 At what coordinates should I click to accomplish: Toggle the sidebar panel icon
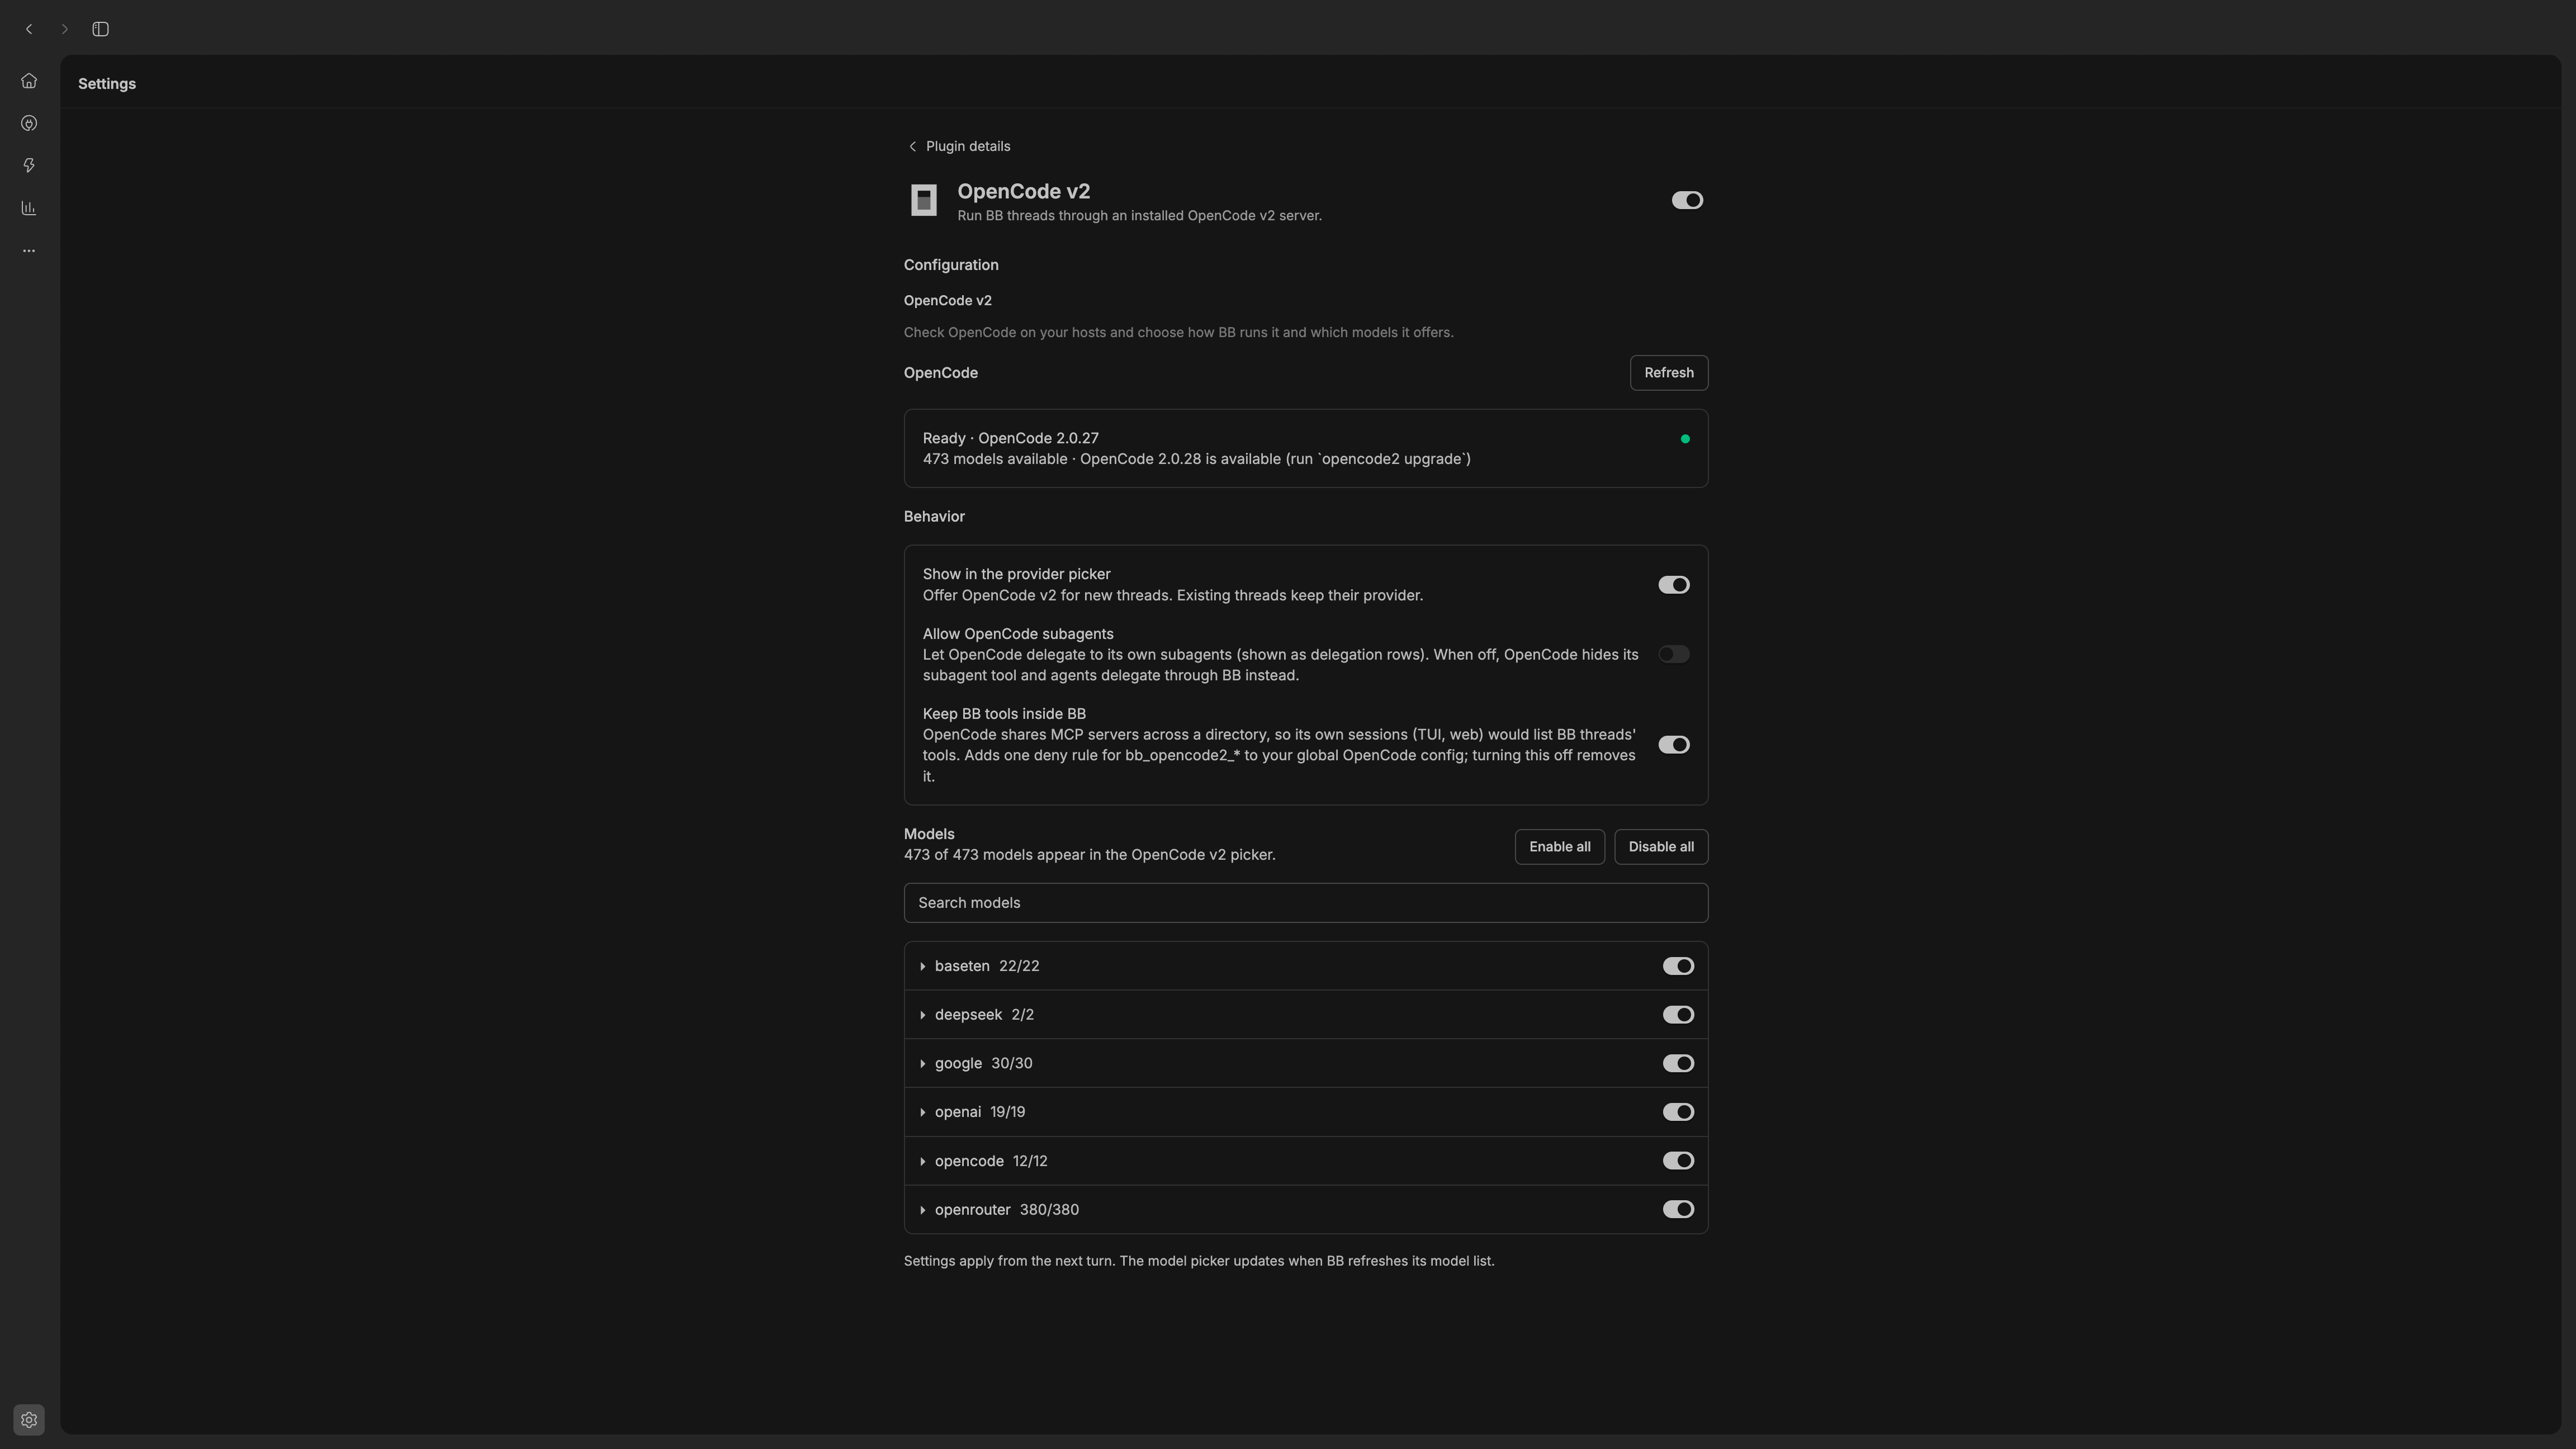click(100, 29)
